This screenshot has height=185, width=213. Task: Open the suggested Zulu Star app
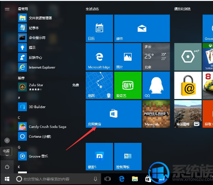pyautogui.click(x=48, y=87)
